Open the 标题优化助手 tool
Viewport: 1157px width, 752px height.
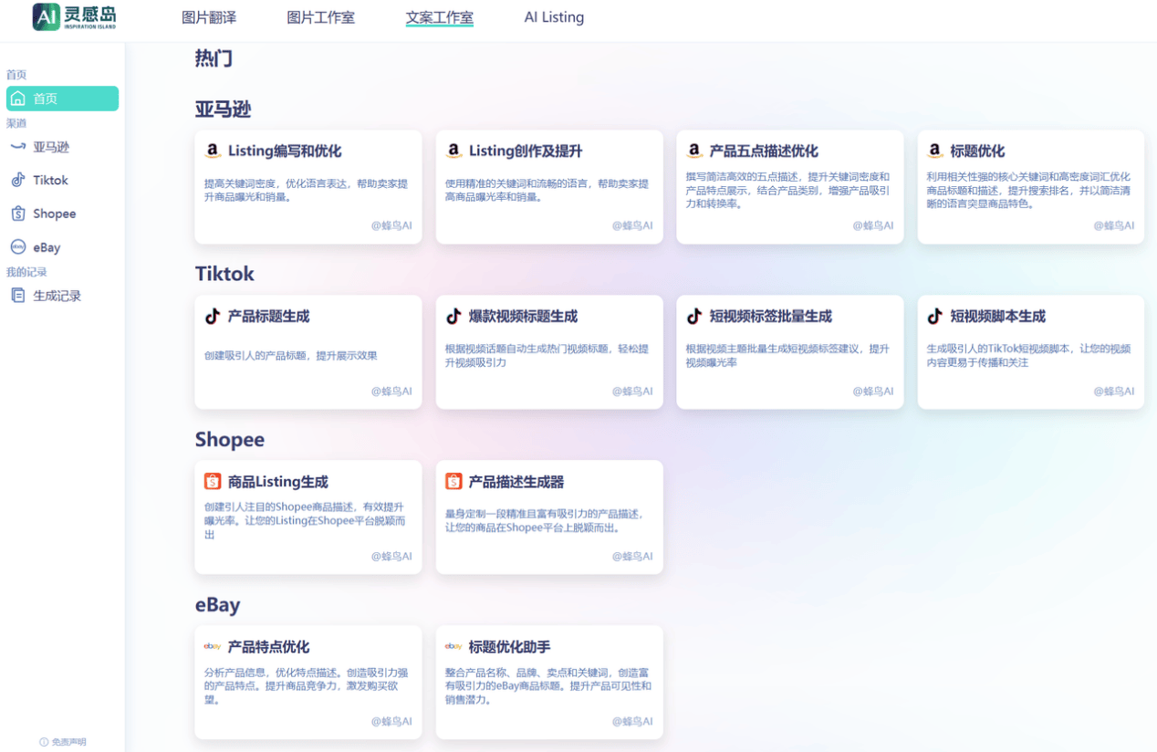(549, 683)
